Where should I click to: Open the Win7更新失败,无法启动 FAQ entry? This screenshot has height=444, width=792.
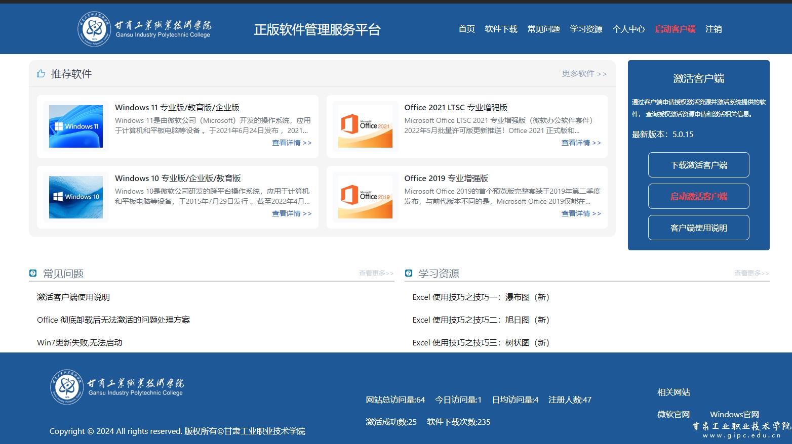80,342
